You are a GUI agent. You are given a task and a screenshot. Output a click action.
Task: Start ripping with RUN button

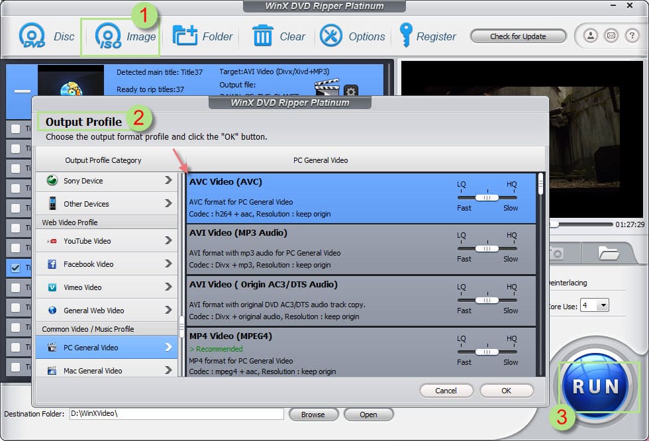(x=596, y=386)
